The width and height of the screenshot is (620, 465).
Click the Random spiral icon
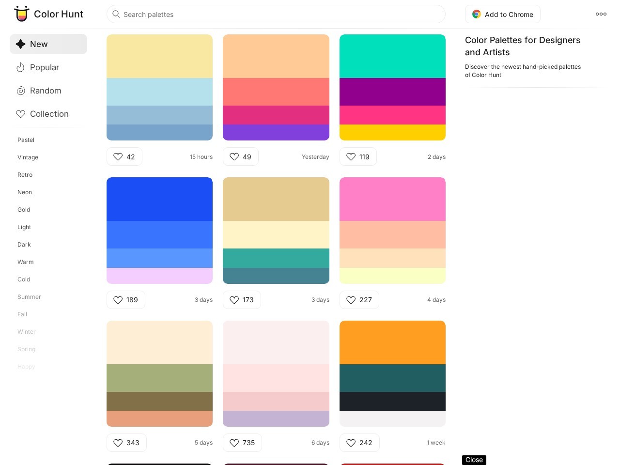click(x=21, y=91)
